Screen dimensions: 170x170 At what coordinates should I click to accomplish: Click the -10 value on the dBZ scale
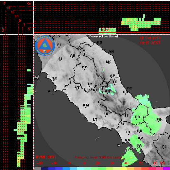(x=54, y=163)
